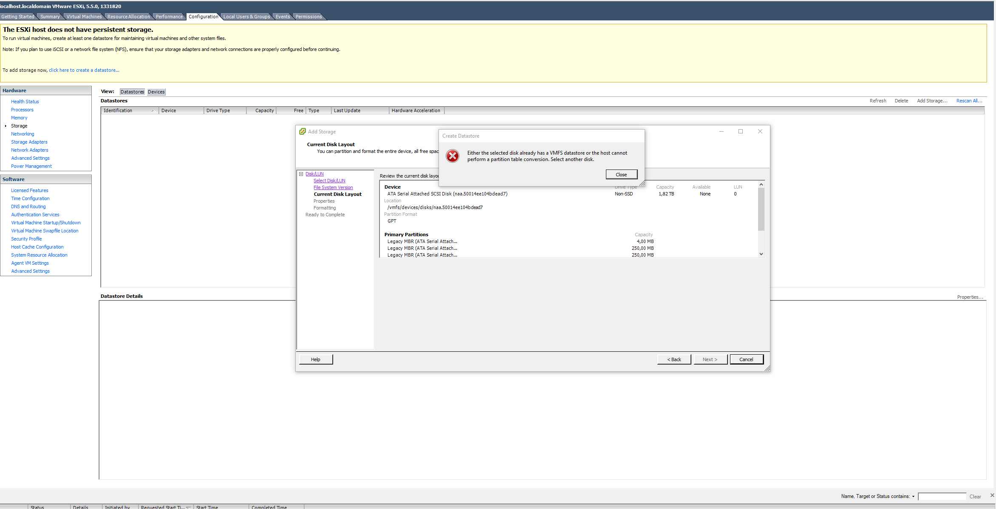Sort by Hardware Acceleration column
This screenshot has width=996, height=509.
(x=416, y=110)
